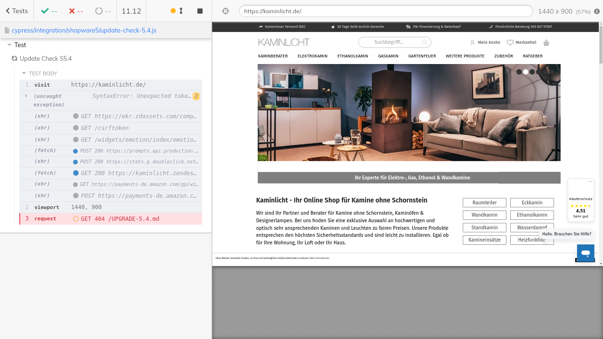Open the update-check-5.4.js spec file link
The width and height of the screenshot is (603, 339).
(x=83, y=30)
